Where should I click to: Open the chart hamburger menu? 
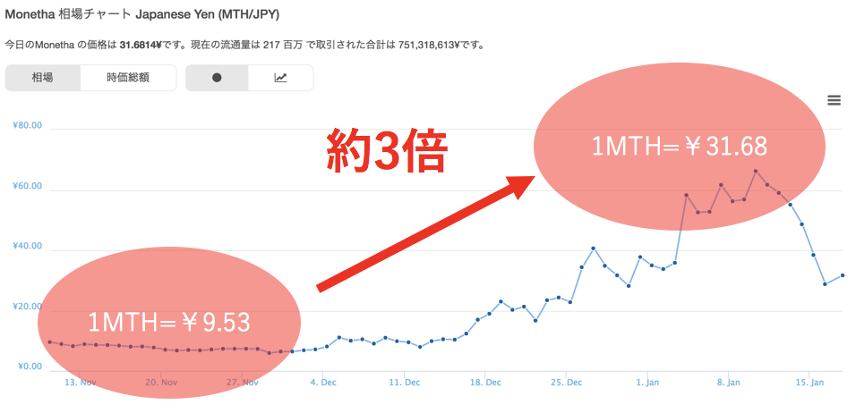tap(834, 100)
